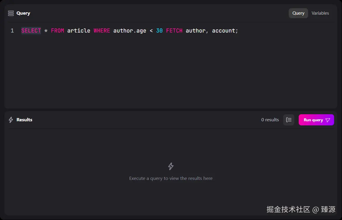Switch to the Variables tab
The image size is (342, 220).
pyautogui.click(x=320, y=13)
